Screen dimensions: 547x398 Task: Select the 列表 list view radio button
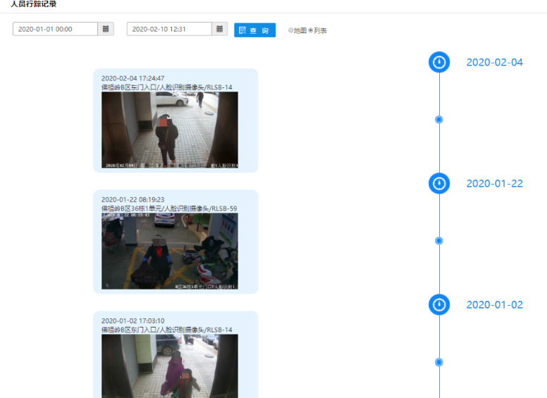pyautogui.click(x=311, y=30)
